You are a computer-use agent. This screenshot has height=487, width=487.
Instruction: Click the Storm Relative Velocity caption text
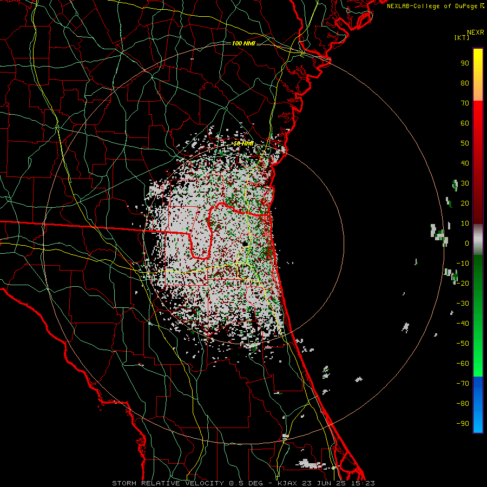click(243, 483)
